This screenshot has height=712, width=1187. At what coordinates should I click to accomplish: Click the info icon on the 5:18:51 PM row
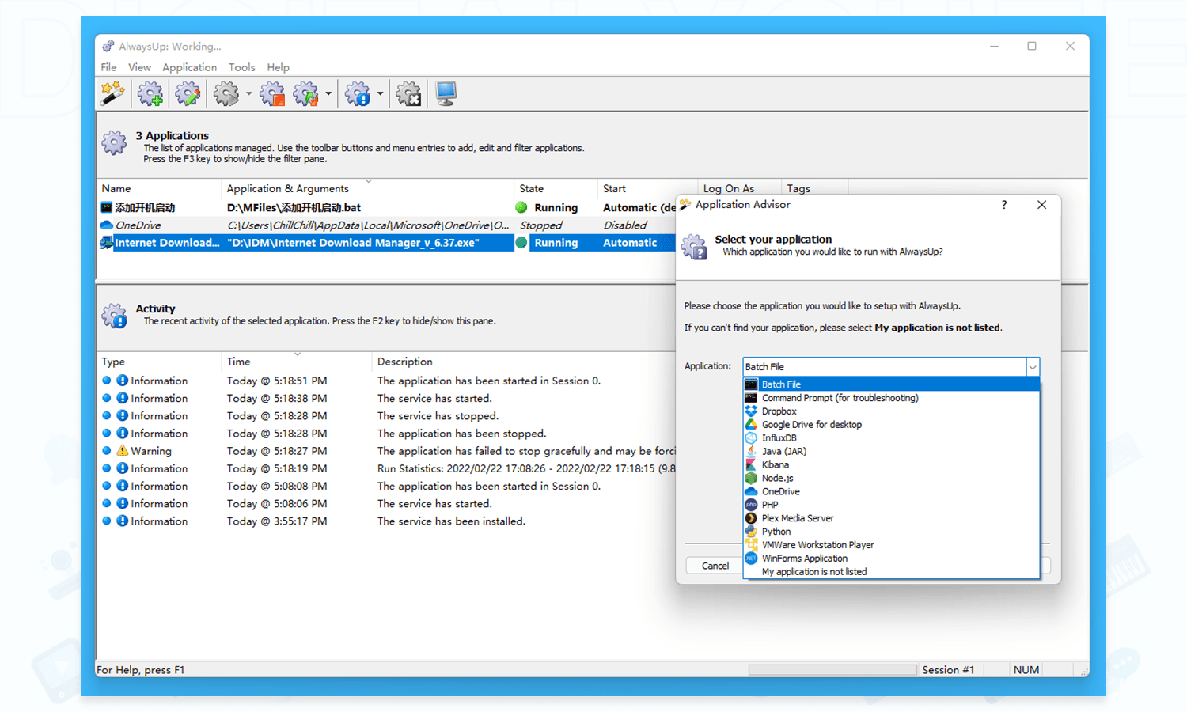[x=122, y=381]
